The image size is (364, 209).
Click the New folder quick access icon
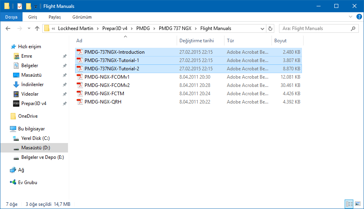tap(28, 6)
